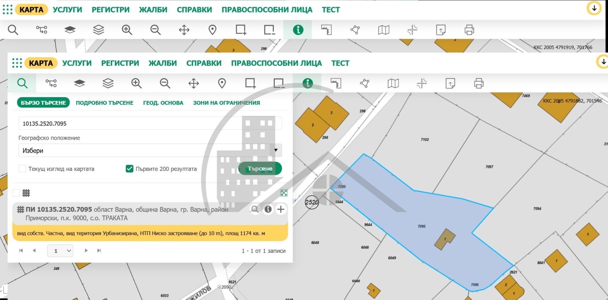Screen dimensions: 608x300
Task: Click result title "ПИ 10135.2520.7095"
Action: point(59,209)
